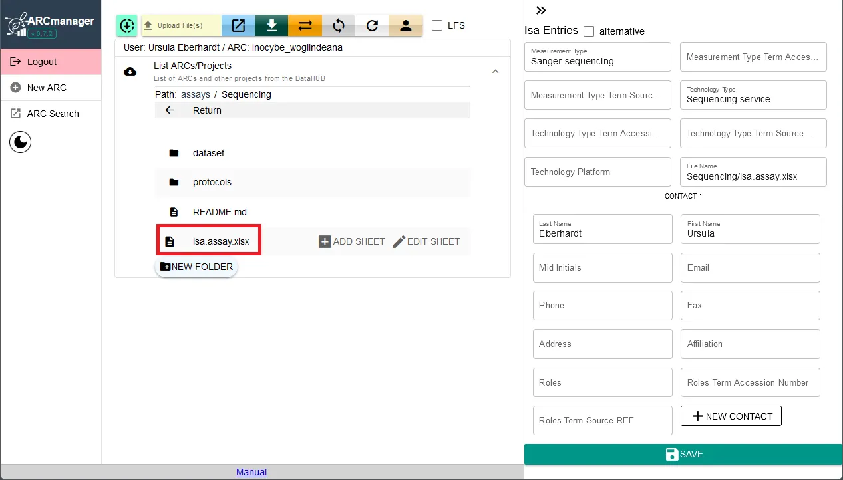Click the NEW CONTACT button
Screen dimensions: 843x480
731,416
